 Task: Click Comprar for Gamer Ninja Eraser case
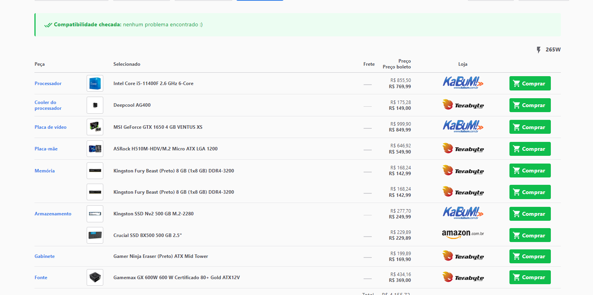tap(530, 256)
